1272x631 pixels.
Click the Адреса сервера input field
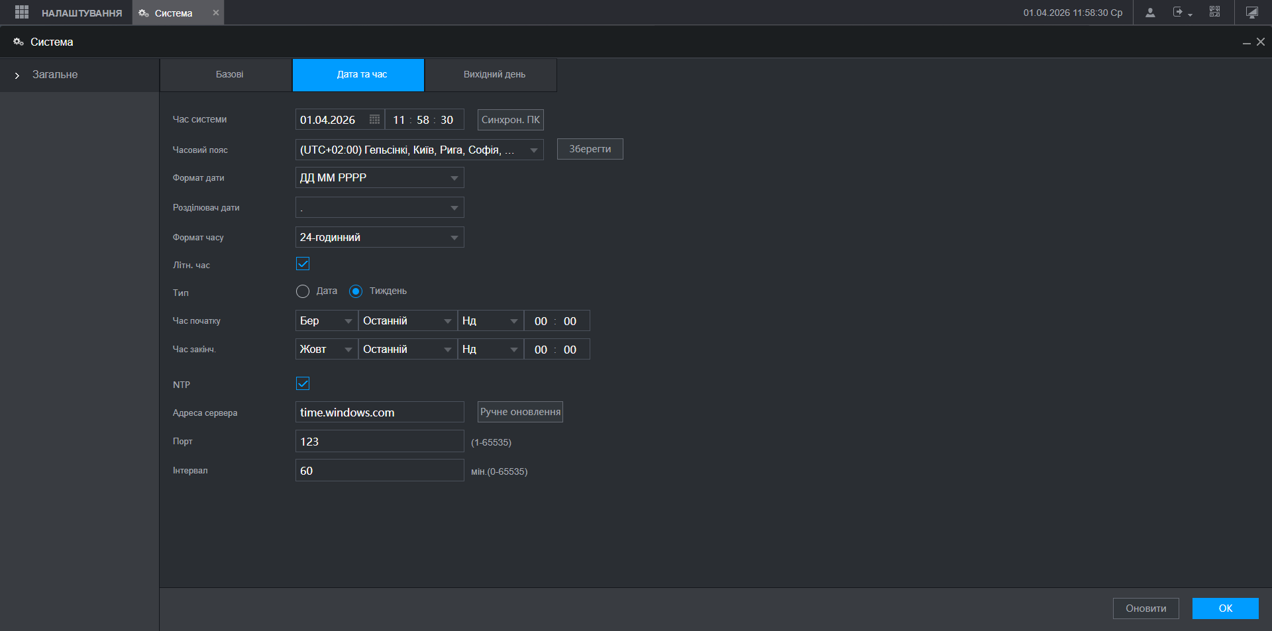[x=379, y=413]
